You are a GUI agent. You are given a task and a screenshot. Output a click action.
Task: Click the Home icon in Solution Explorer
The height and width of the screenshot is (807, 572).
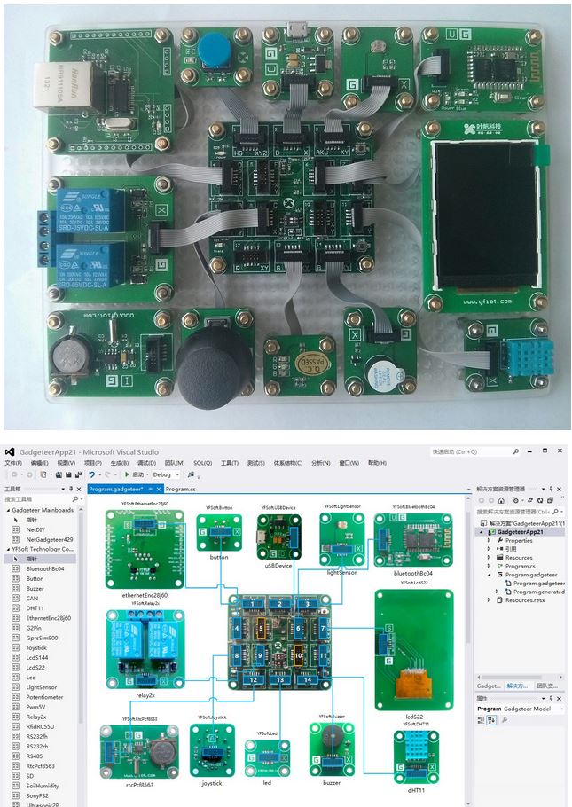501,500
